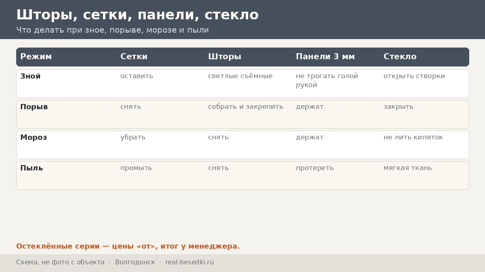Click the cell 'оставить'

tap(137, 76)
